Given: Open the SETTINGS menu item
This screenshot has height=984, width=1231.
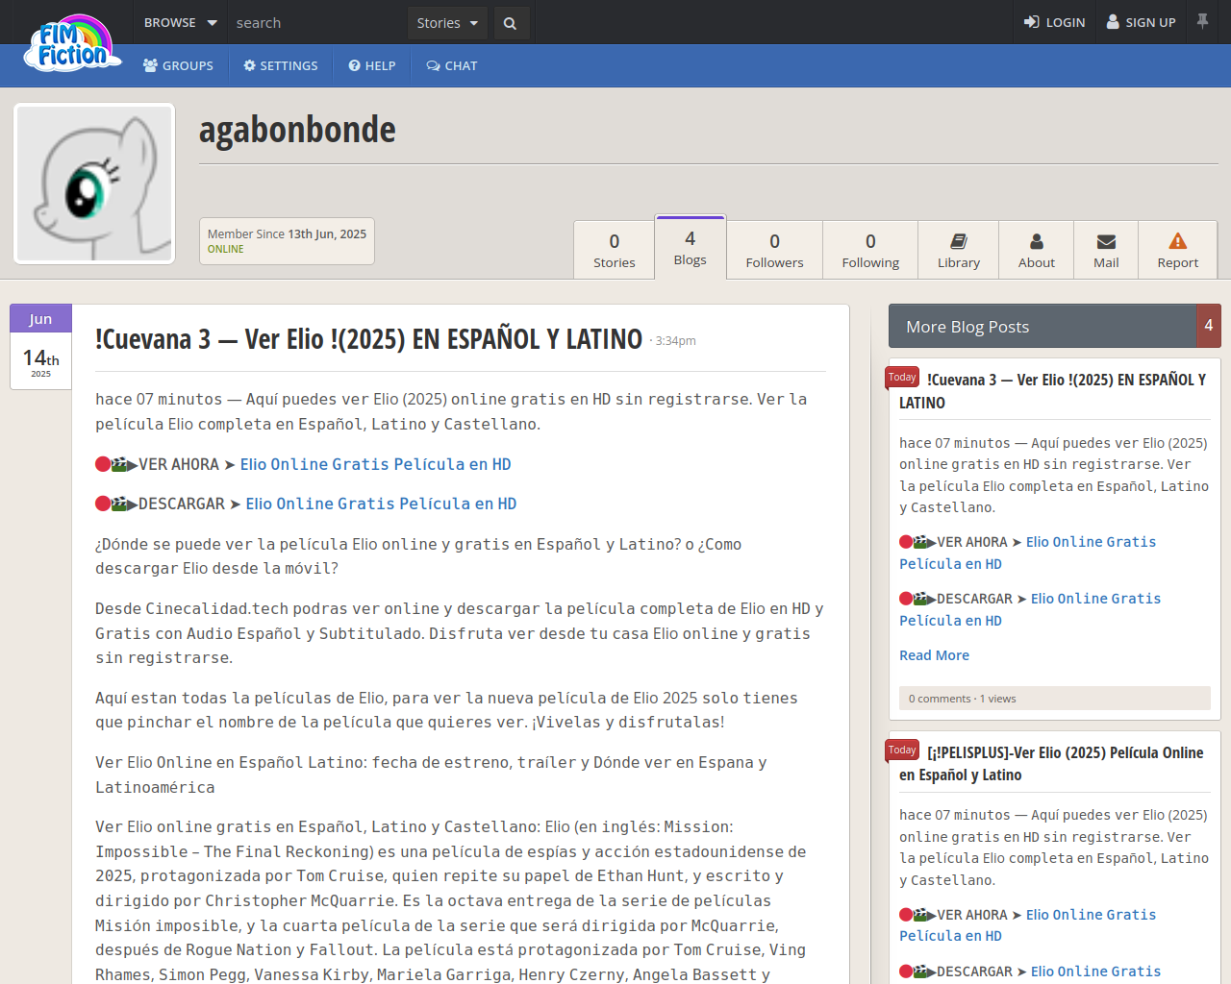Looking at the screenshot, I should pos(281,65).
